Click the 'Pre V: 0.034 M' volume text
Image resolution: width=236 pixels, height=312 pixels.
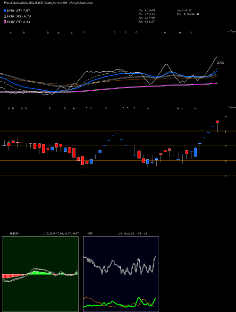click(188, 14)
